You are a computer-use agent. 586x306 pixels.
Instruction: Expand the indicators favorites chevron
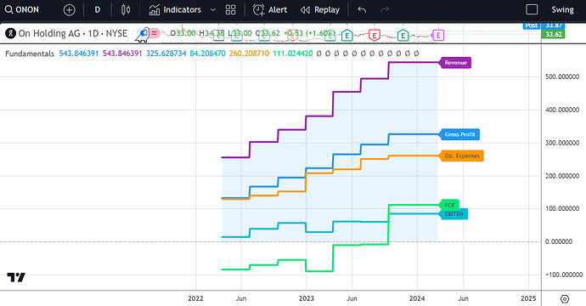[x=212, y=9]
